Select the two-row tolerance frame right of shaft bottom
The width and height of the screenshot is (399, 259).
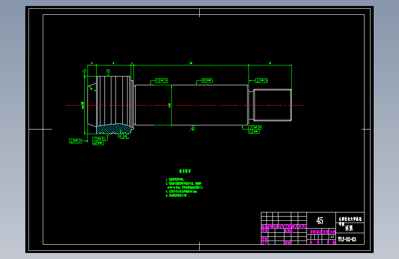click(x=255, y=129)
